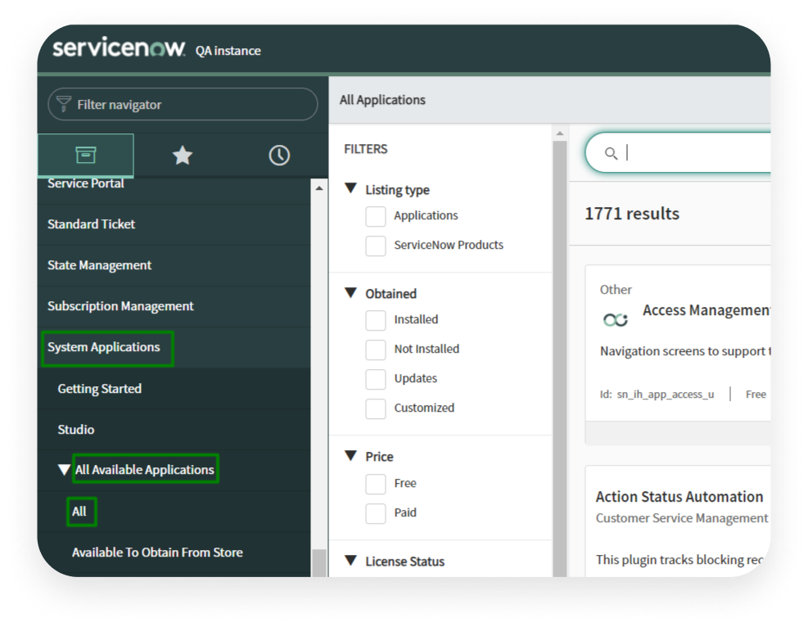
Task: Collapse the Obtained filter group
Action: click(x=352, y=293)
